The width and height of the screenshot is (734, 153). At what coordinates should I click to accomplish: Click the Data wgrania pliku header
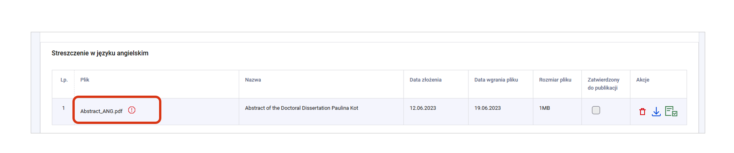coord(496,80)
